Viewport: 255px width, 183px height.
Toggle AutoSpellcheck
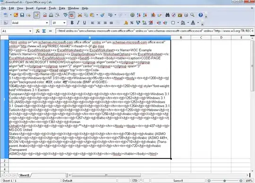coord(72,15)
